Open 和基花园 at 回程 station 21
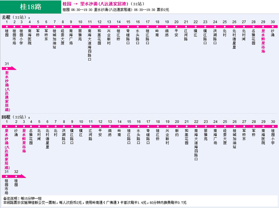Screen dimensions: 279x208 click(186, 137)
